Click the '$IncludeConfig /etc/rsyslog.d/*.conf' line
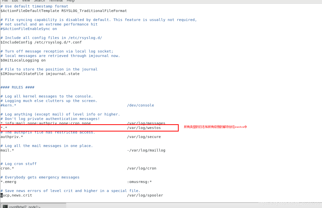The height and width of the screenshot is (208, 322). [41, 42]
